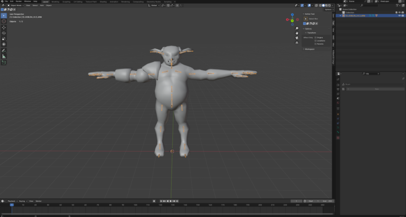Click the zoom magnifier viewport icon

click(297, 28)
